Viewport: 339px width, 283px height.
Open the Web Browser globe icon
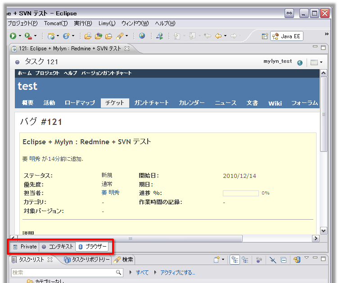142,36
